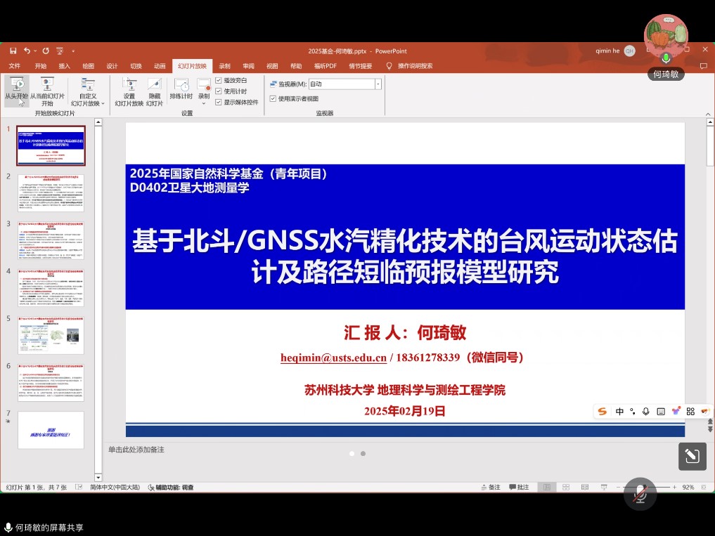
Task: Select slide 5 thumbnail in the panel
Action: [51, 335]
